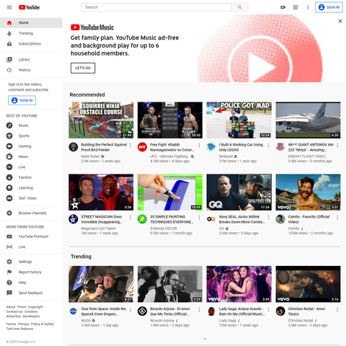Open title Tour from Space SpaceX Crew Dragon
The width and height of the screenshot is (346, 346).
coord(104,311)
